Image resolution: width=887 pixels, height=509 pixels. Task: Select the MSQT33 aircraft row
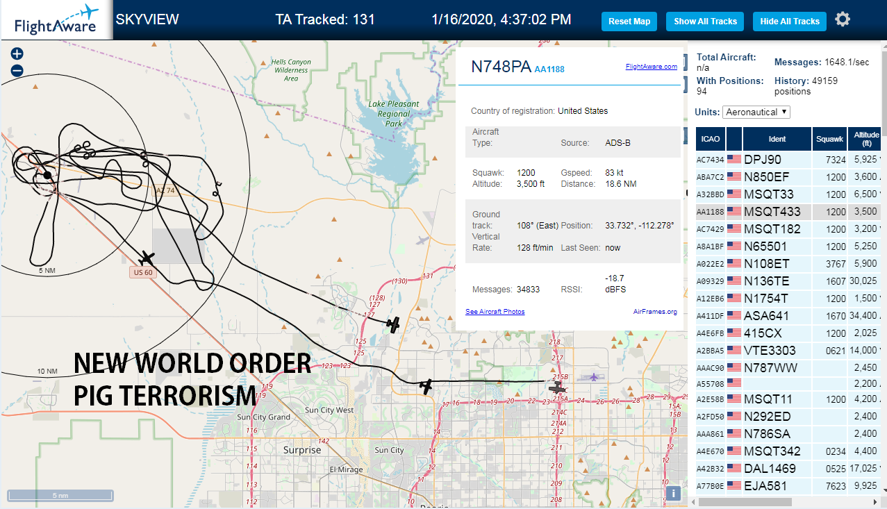point(790,194)
